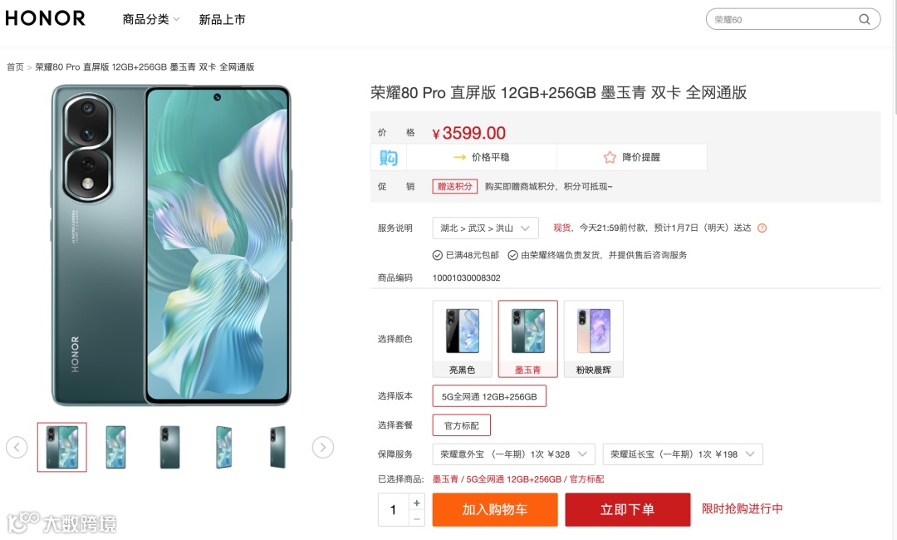Select the 亮黑色 color option
Screen dimensions: 897x540
pos(463,339)
